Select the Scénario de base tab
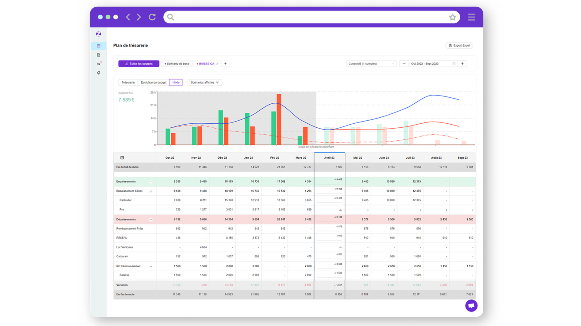Image resolution: width=581 pixels, height=326 pixels. (177, 64)
